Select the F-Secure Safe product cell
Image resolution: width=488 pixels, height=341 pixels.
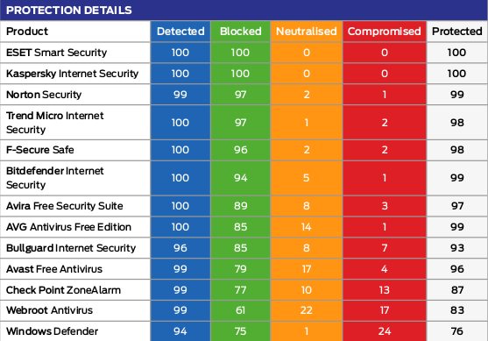click(75, 150)
